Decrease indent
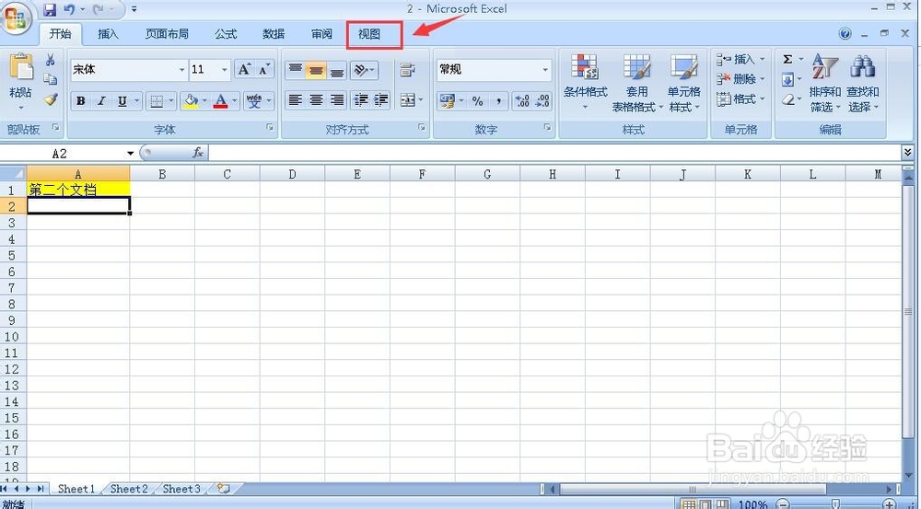The width and height of the screenshot is (921, 509). pos(361,100)
